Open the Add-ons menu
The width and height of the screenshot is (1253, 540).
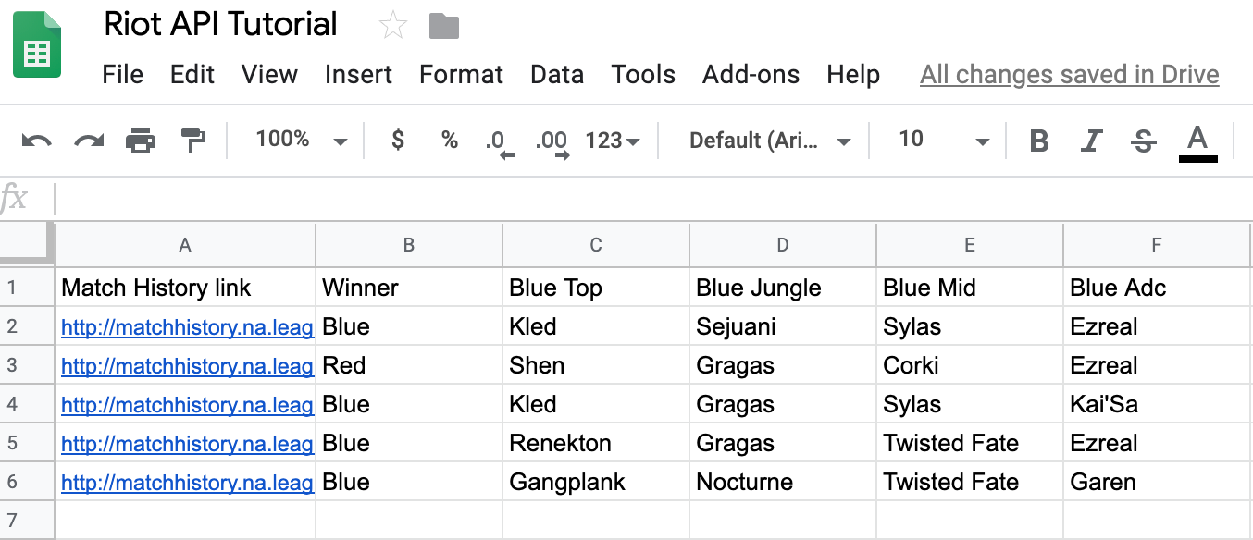(x=751, y=75)
